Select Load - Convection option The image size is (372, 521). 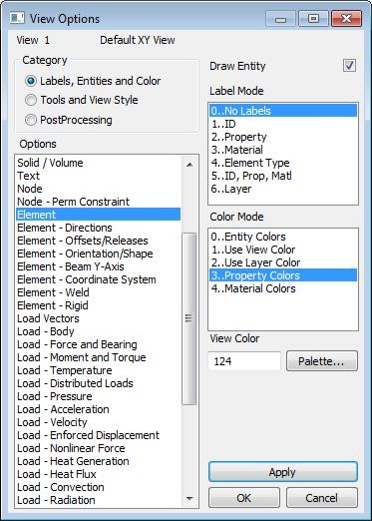tap(99, 487)
